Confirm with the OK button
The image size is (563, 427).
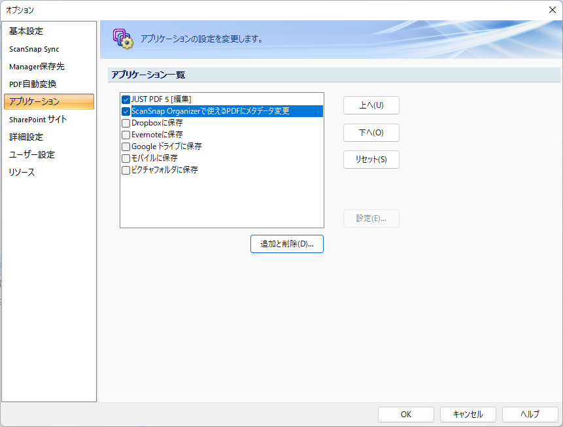406,415
